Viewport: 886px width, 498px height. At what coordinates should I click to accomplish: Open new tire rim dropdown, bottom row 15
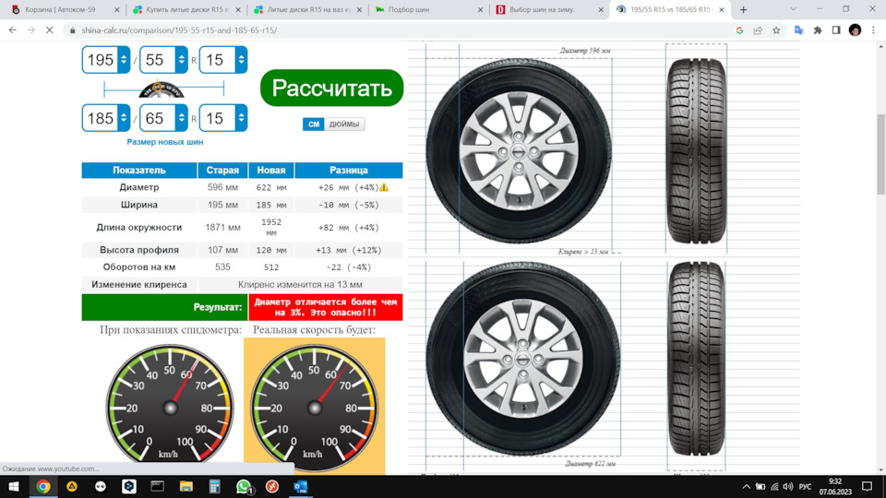223,118
